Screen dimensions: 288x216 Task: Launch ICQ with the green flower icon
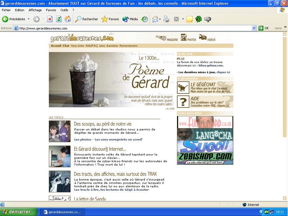click(198, 19)
